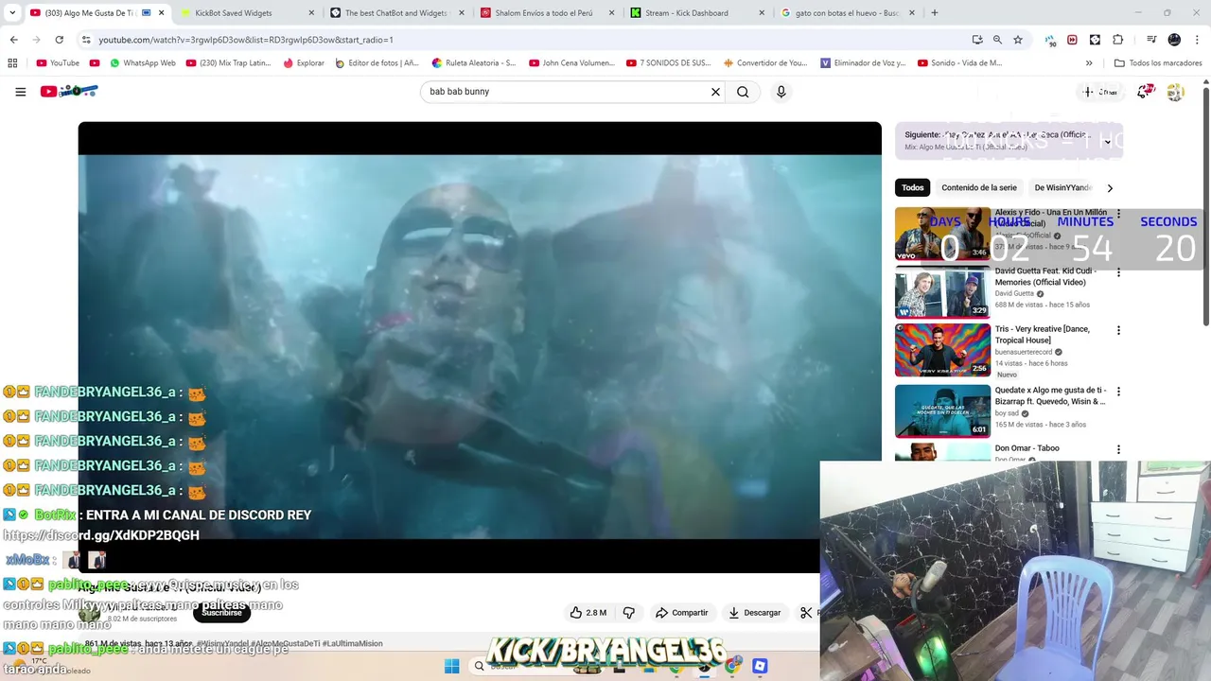This screenshot has width=1211, height=681.
Task: Open options for Alexis y Fido video
Action: pos(1118,214)
